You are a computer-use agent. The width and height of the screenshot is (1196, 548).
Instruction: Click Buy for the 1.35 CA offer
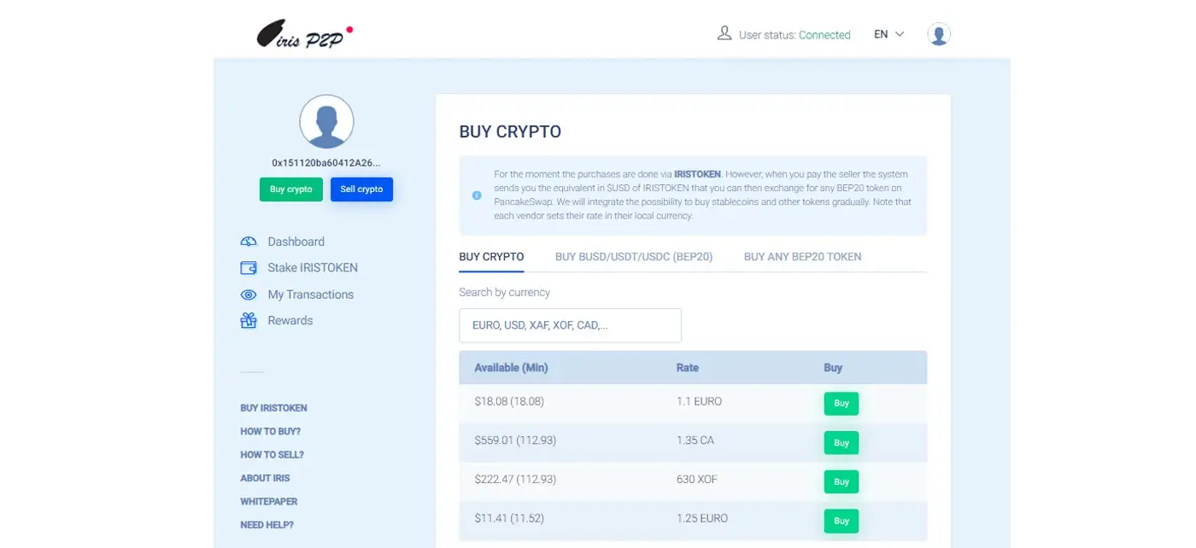pyautogui.click(x=841, y=442)
